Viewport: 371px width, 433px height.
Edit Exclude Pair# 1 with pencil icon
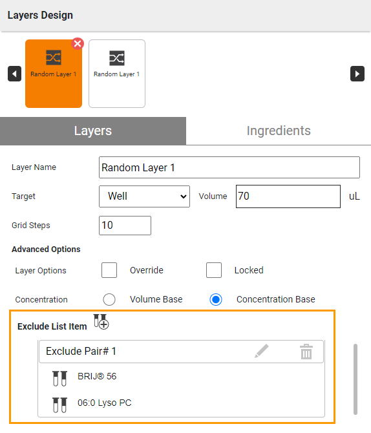261,352
